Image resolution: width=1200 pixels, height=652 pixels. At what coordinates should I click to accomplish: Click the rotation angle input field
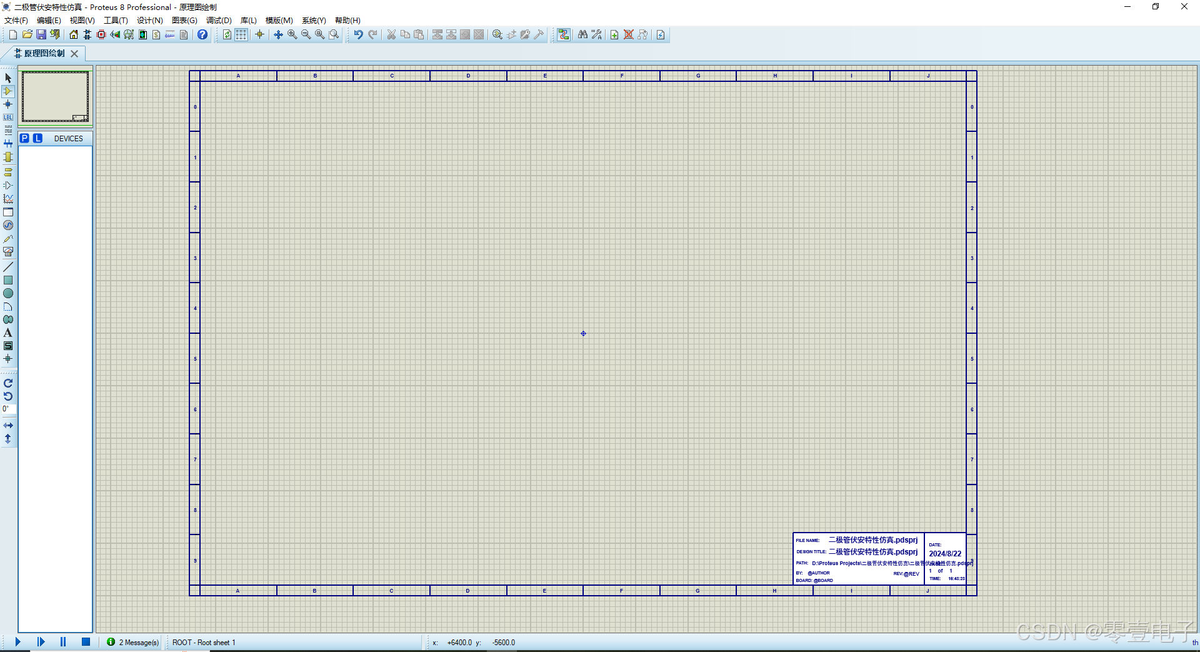click(9, 409)
